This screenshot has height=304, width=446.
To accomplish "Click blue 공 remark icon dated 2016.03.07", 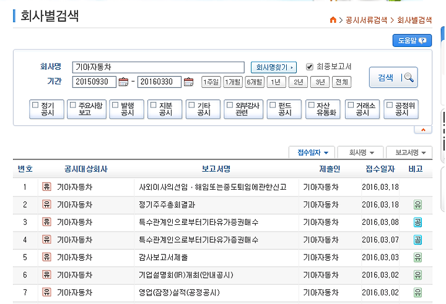I will 418,240.
